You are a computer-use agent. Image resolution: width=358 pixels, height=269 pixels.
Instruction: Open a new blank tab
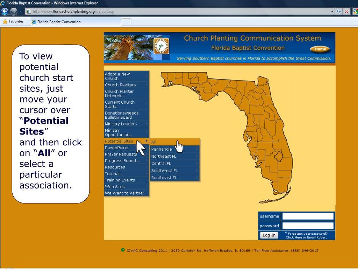click(127, 22)
